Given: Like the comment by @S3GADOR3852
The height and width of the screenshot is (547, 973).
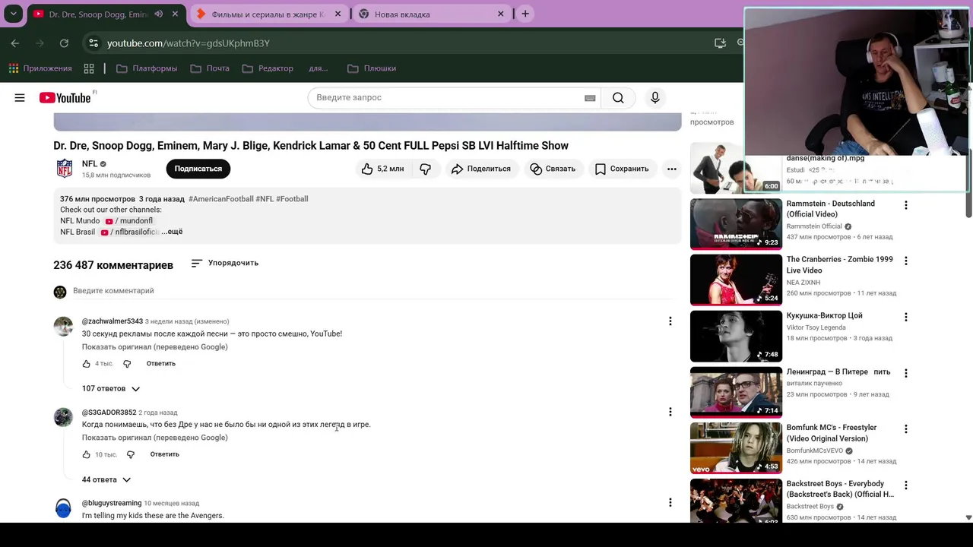Looking at the screenshot, I should (x=86, y=454).
